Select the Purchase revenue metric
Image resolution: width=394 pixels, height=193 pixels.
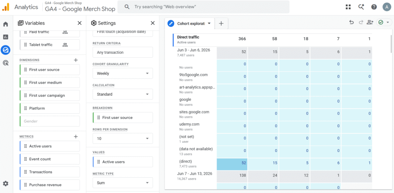coord(50,185)
